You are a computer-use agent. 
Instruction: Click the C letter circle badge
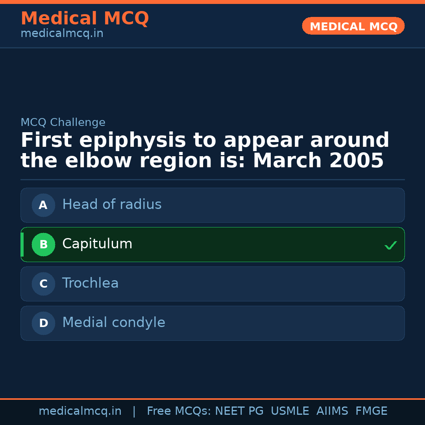coord(43,284)
